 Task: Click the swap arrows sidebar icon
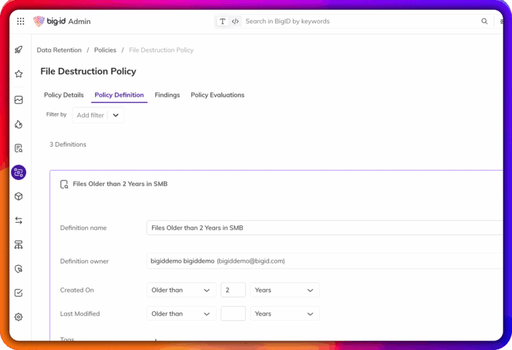tap(19, 221)
